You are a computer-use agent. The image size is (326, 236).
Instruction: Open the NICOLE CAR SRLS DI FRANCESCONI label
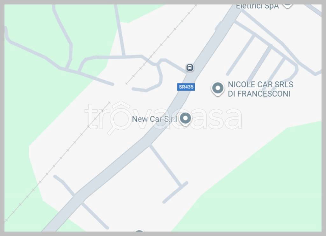pos(260,89)
